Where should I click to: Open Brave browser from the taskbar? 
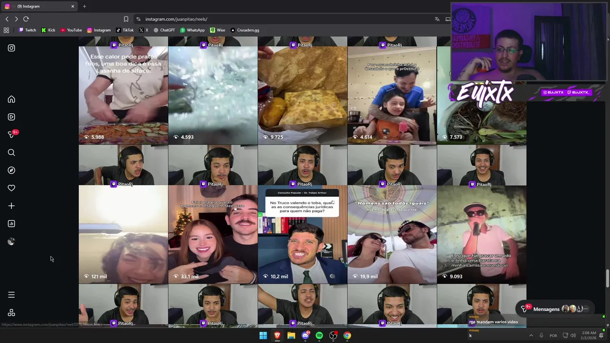point(277,335)
